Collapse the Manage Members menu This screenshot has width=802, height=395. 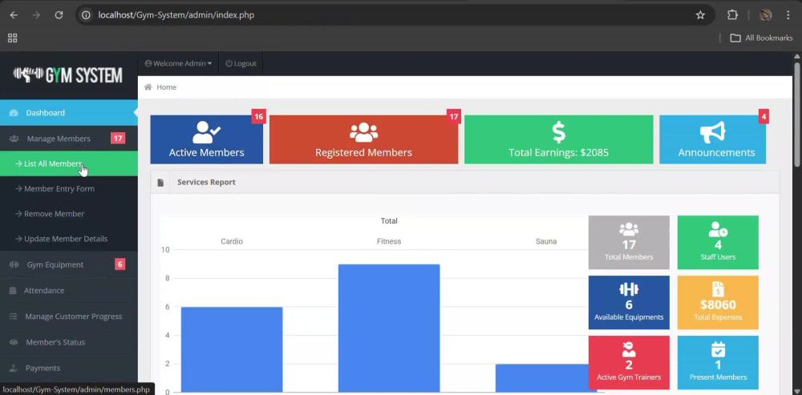(68, 139)
